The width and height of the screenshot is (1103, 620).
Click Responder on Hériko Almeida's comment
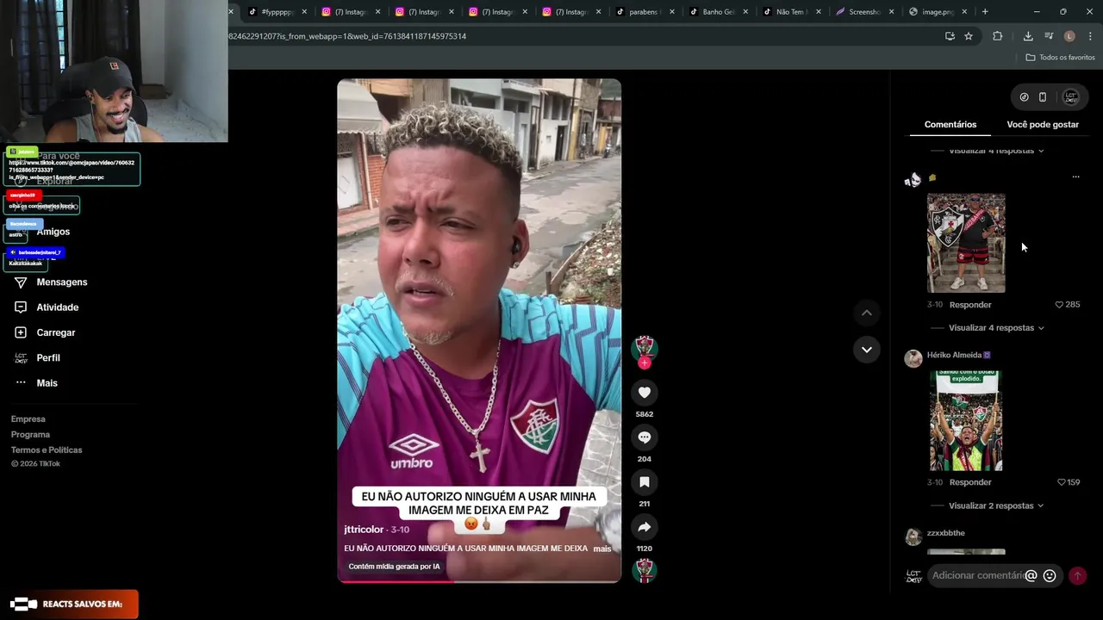coord(970,482)
